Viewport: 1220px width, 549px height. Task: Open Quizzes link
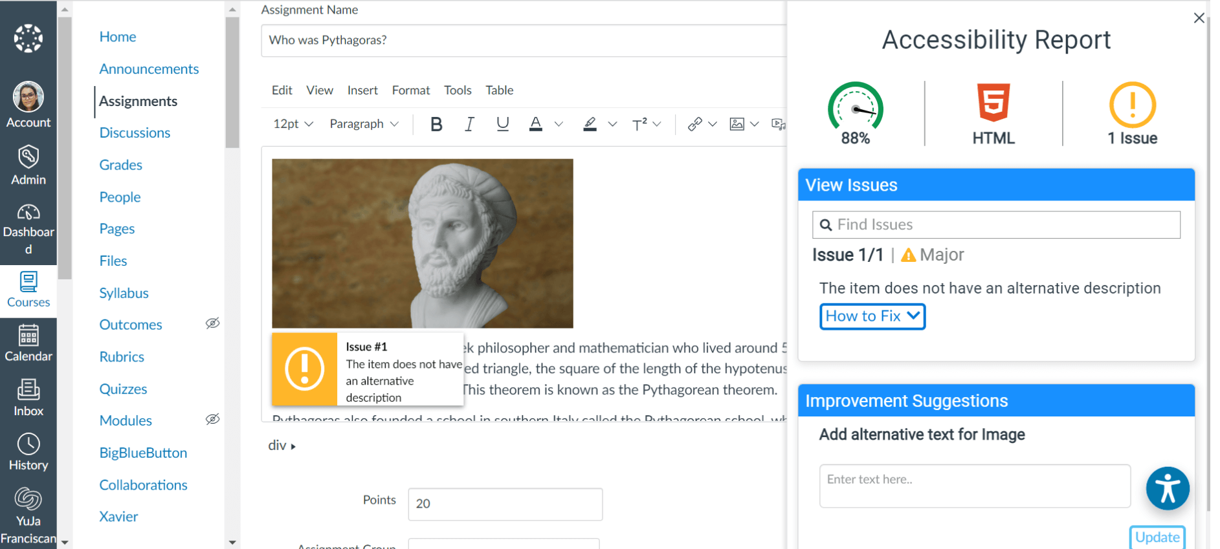123,389
